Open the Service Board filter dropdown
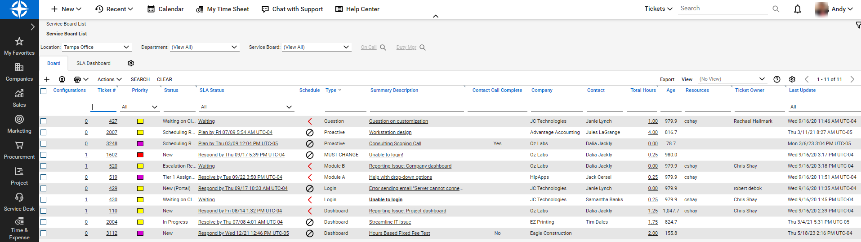This screenshot has width=861, height=242. (346, 47)
